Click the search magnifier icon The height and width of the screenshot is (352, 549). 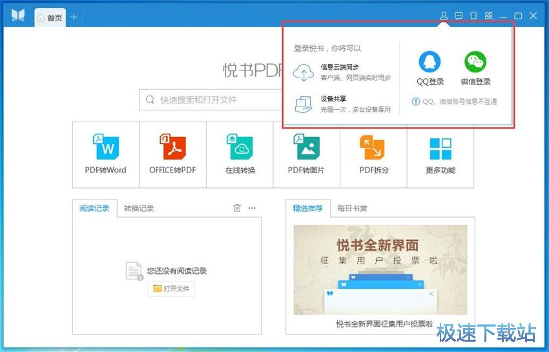[150, 100]
